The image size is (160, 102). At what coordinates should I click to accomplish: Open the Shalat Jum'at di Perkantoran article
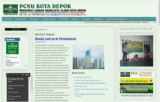point(56,39)
